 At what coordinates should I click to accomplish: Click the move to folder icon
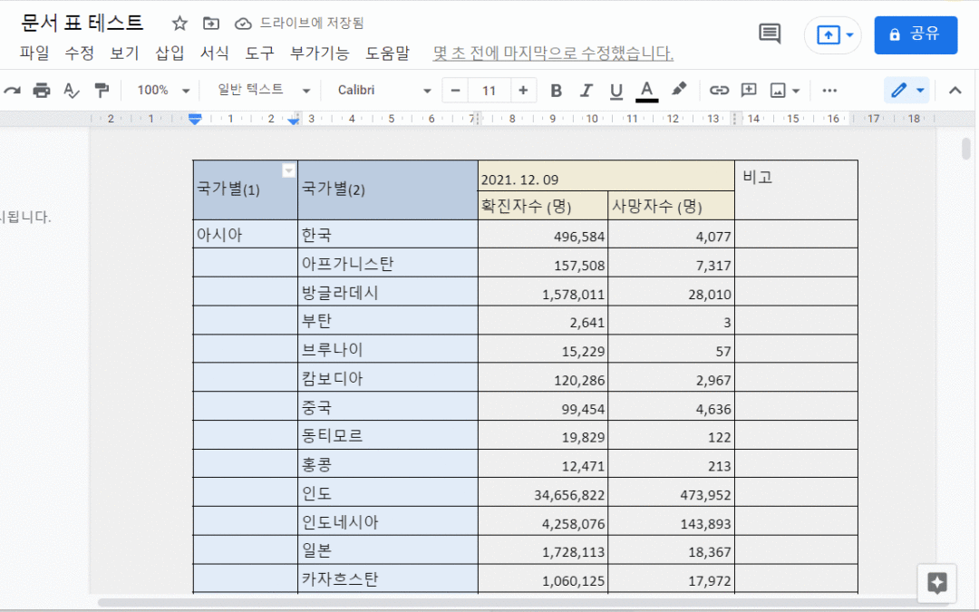211,24
